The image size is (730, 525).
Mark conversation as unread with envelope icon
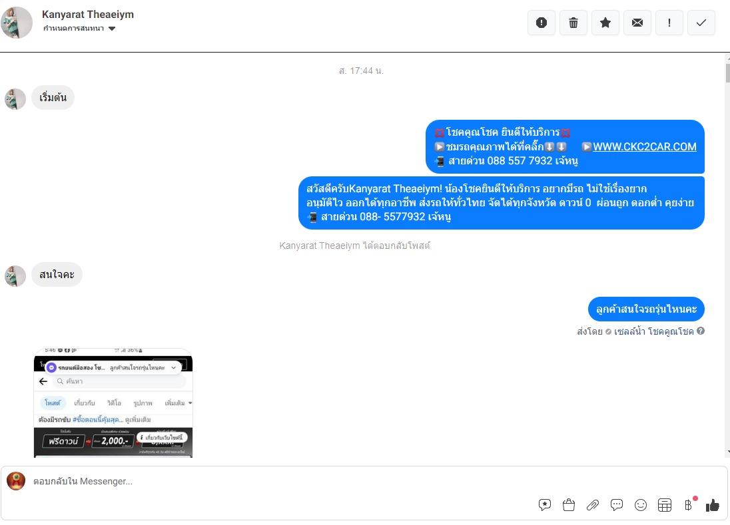tap(637, 23)
